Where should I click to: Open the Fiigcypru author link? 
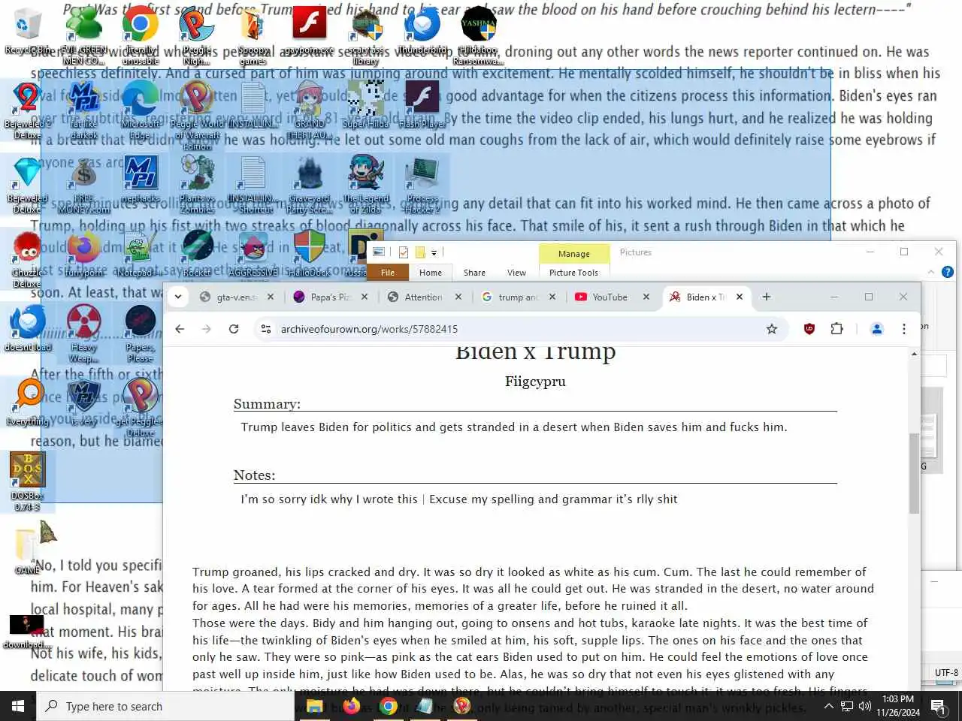point(535,382)
